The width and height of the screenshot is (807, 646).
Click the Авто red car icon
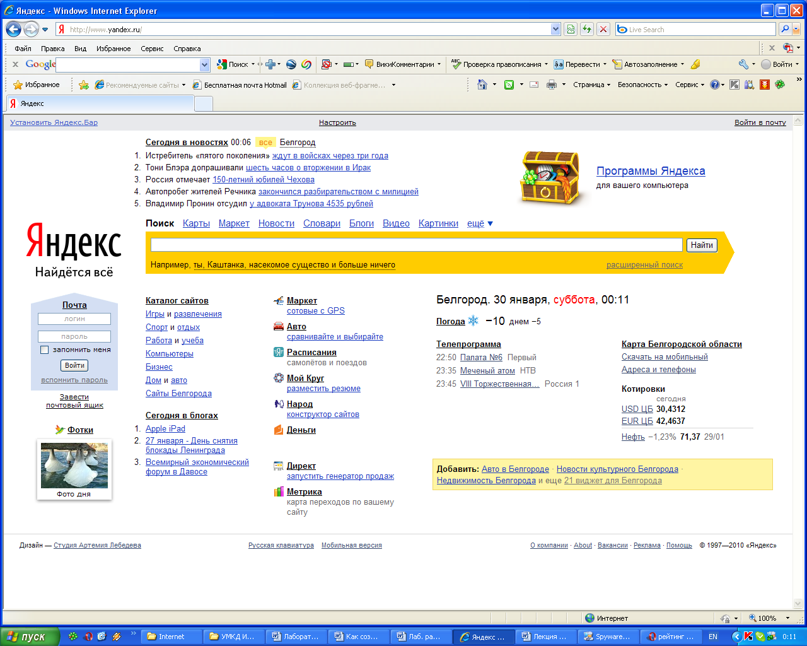[279, 326]
